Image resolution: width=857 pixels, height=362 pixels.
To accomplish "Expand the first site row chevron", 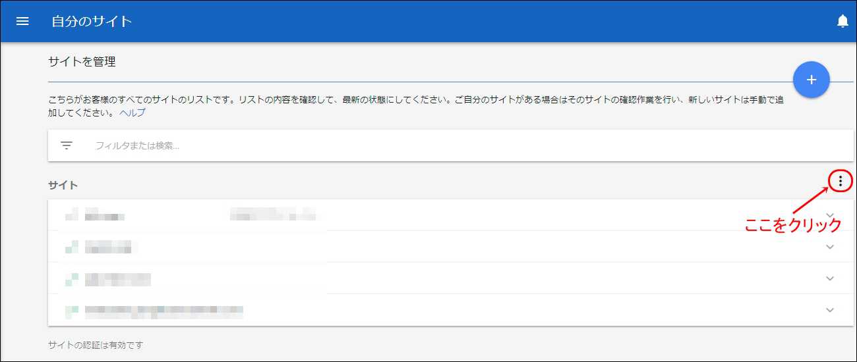I will click(x=830, y=215).
